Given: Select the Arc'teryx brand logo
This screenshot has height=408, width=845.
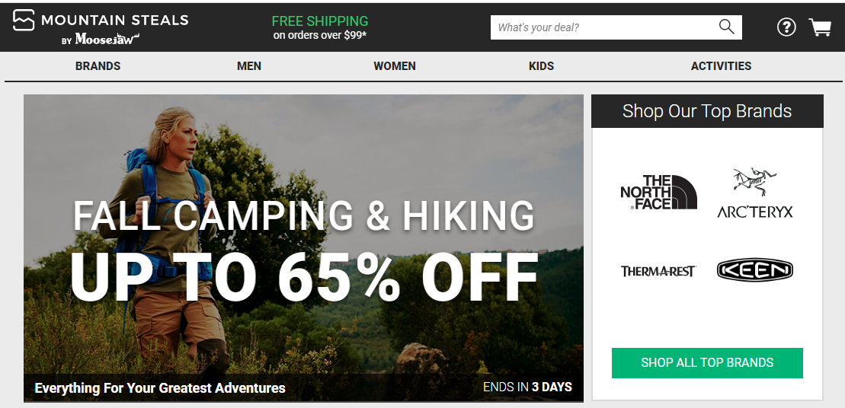Looking at the screenshot, I should click(x=754, y=193).
